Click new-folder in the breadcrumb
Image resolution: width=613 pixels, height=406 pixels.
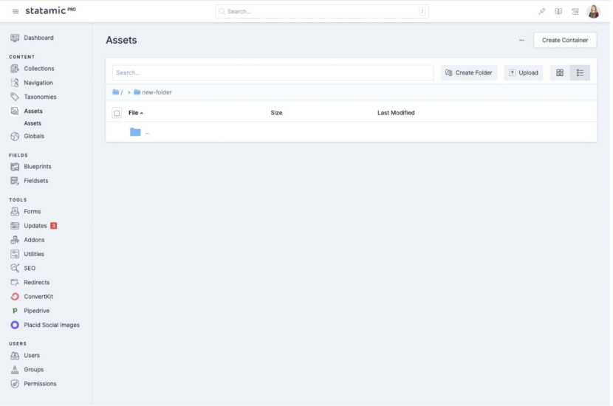[152, 92]
